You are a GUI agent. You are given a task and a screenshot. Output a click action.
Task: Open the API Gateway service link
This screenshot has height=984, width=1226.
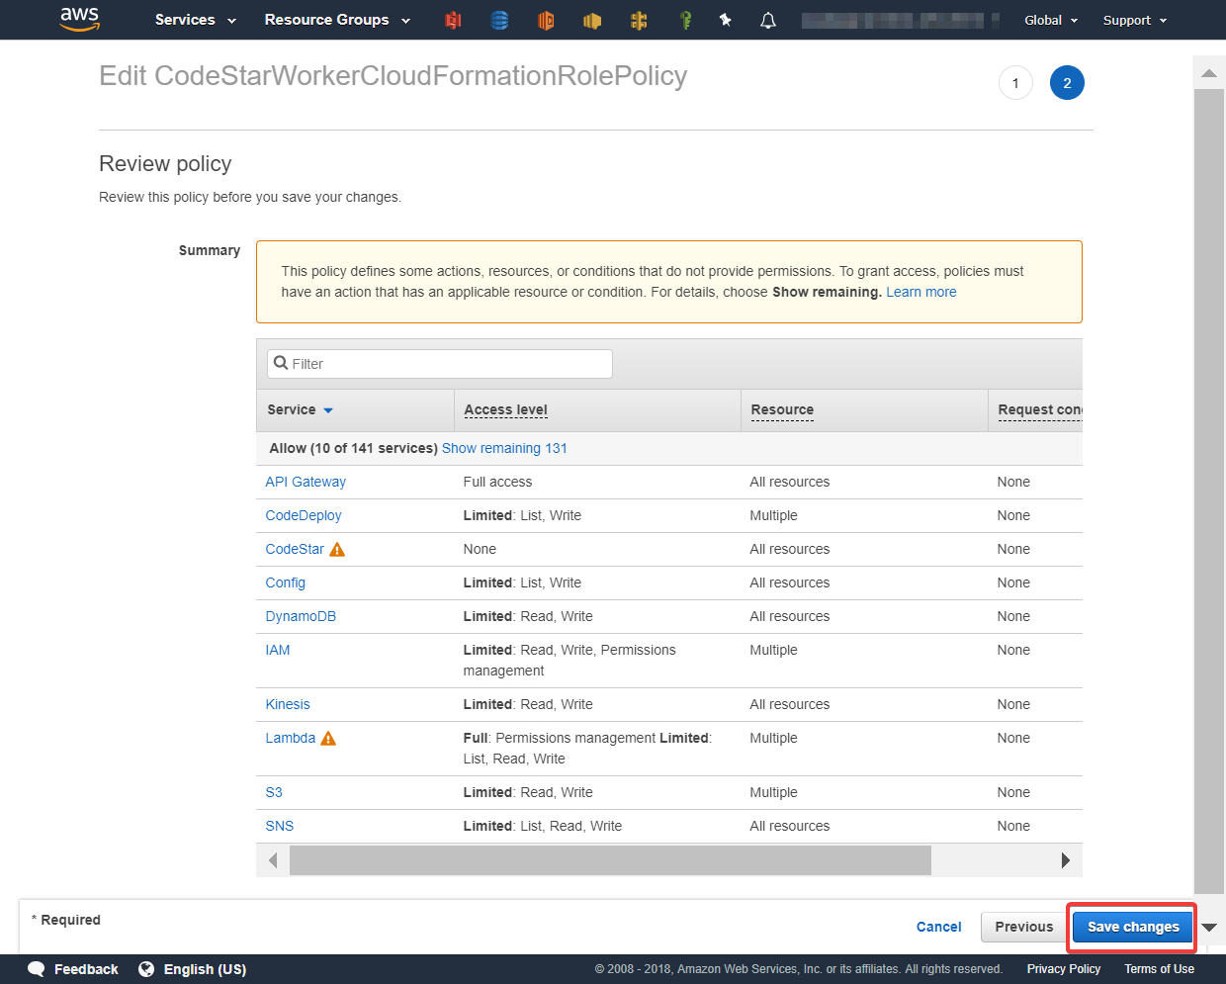306,482
